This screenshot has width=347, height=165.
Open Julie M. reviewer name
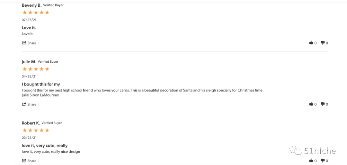pos(29,62)
